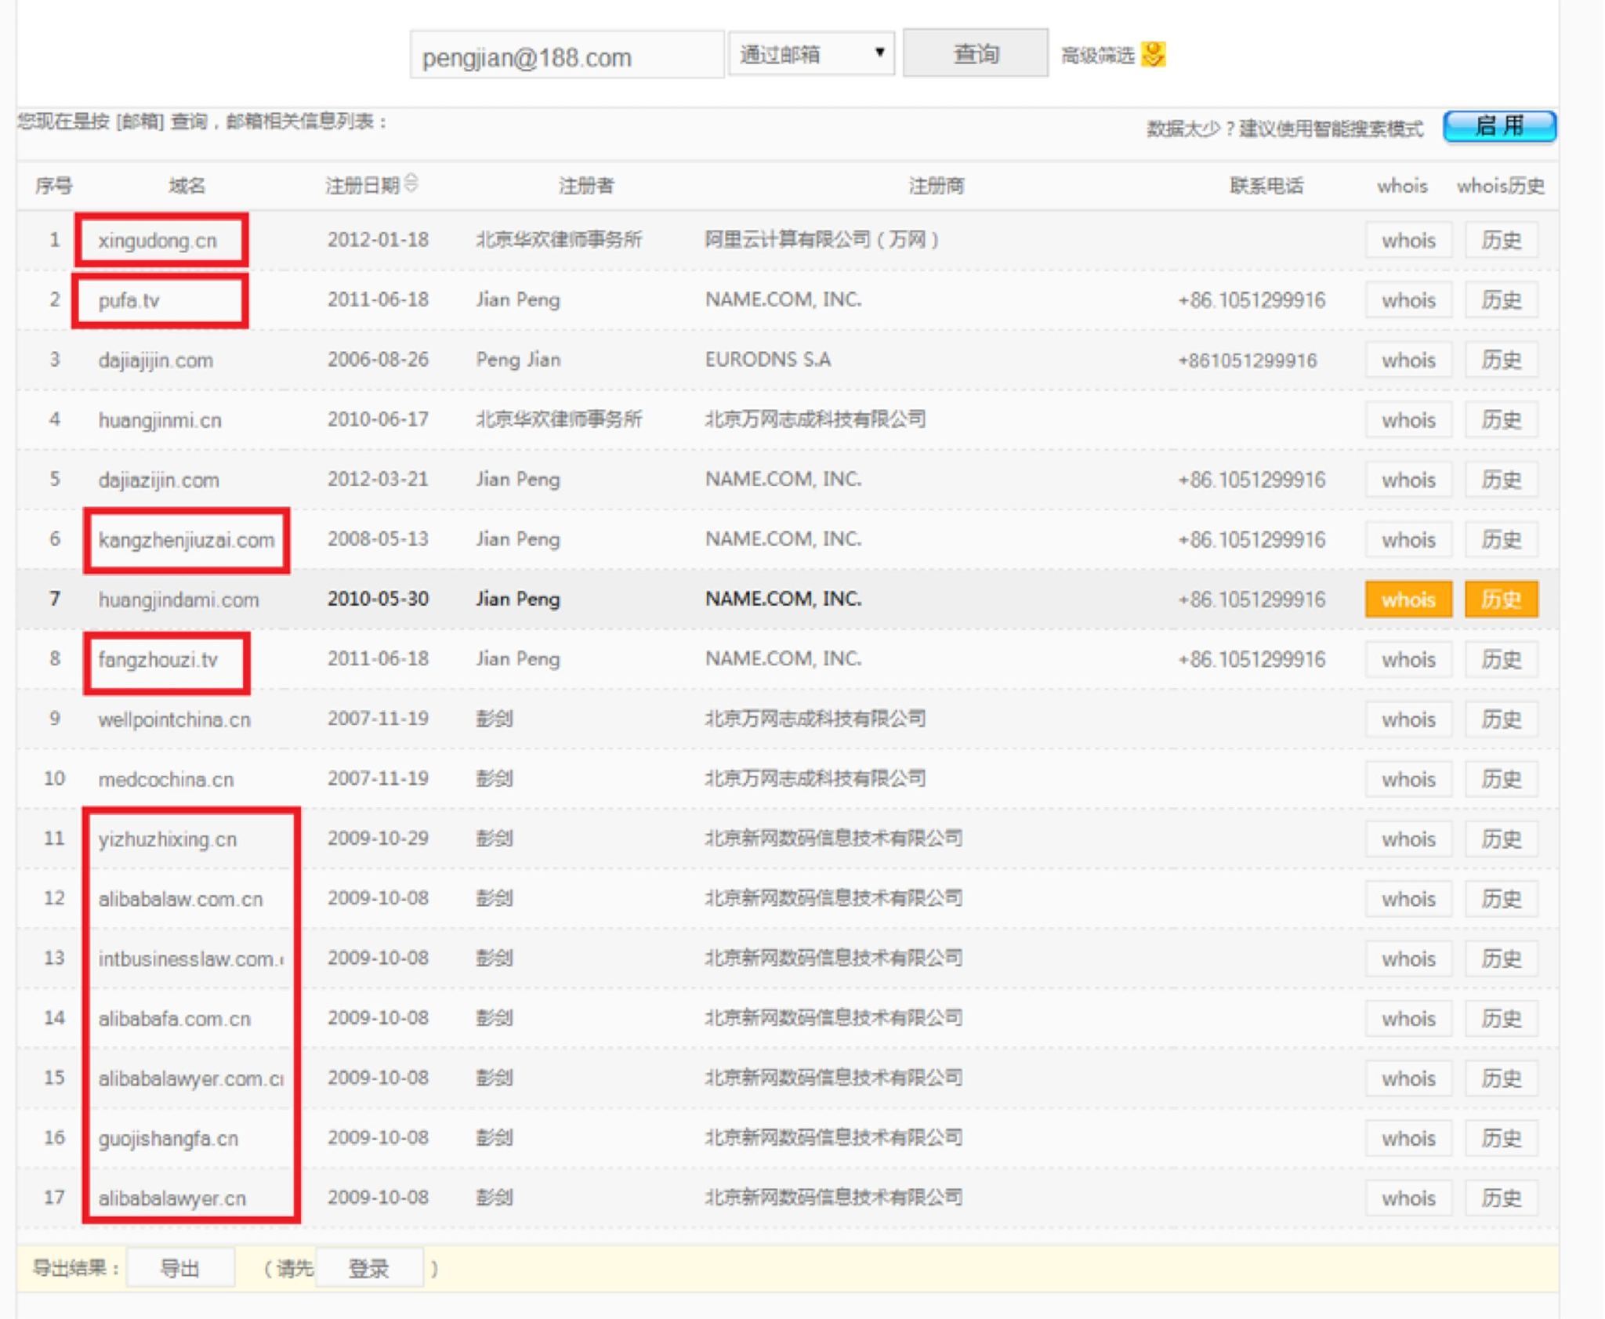
Task: Click 历史 button for yizhuzhixing.cn row
Action: pos(1501,839)
